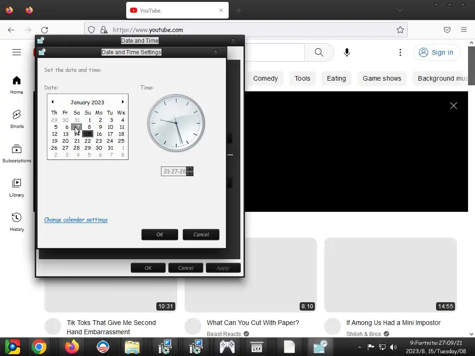Click the site security padlock icon
475x356 pixels.
(104, 30)
